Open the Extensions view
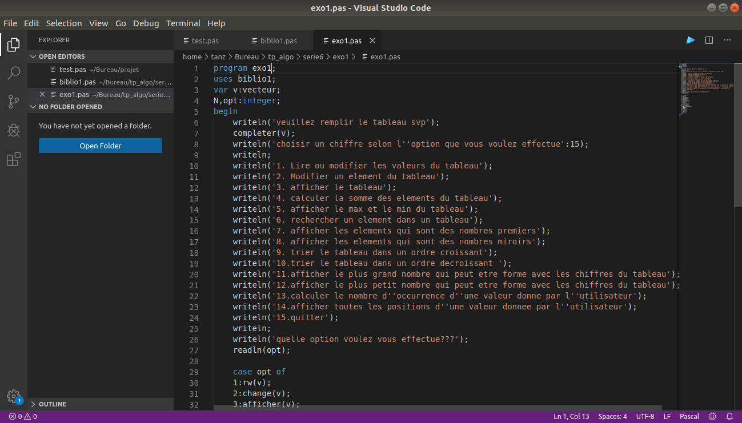This screenshot has width=742, height=423. pyautogui.click(x=14, y=159)
